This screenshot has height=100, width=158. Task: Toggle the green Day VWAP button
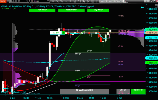[x=98, y=10]
